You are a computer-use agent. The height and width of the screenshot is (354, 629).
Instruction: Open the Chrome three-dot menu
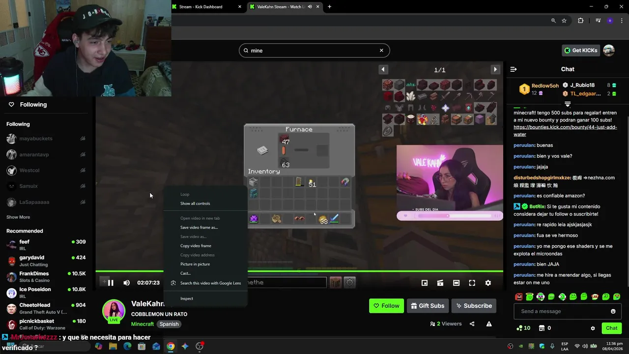click(x=622, y=21)
